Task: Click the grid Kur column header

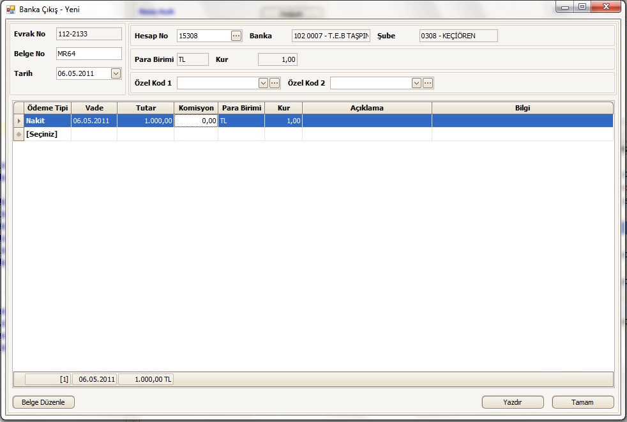Action: click(x=283, y=108)
